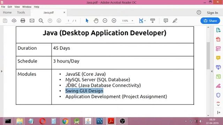
Task: Expand the fit page options arrow
Action: pyautogui.click(x=145, y=21)
